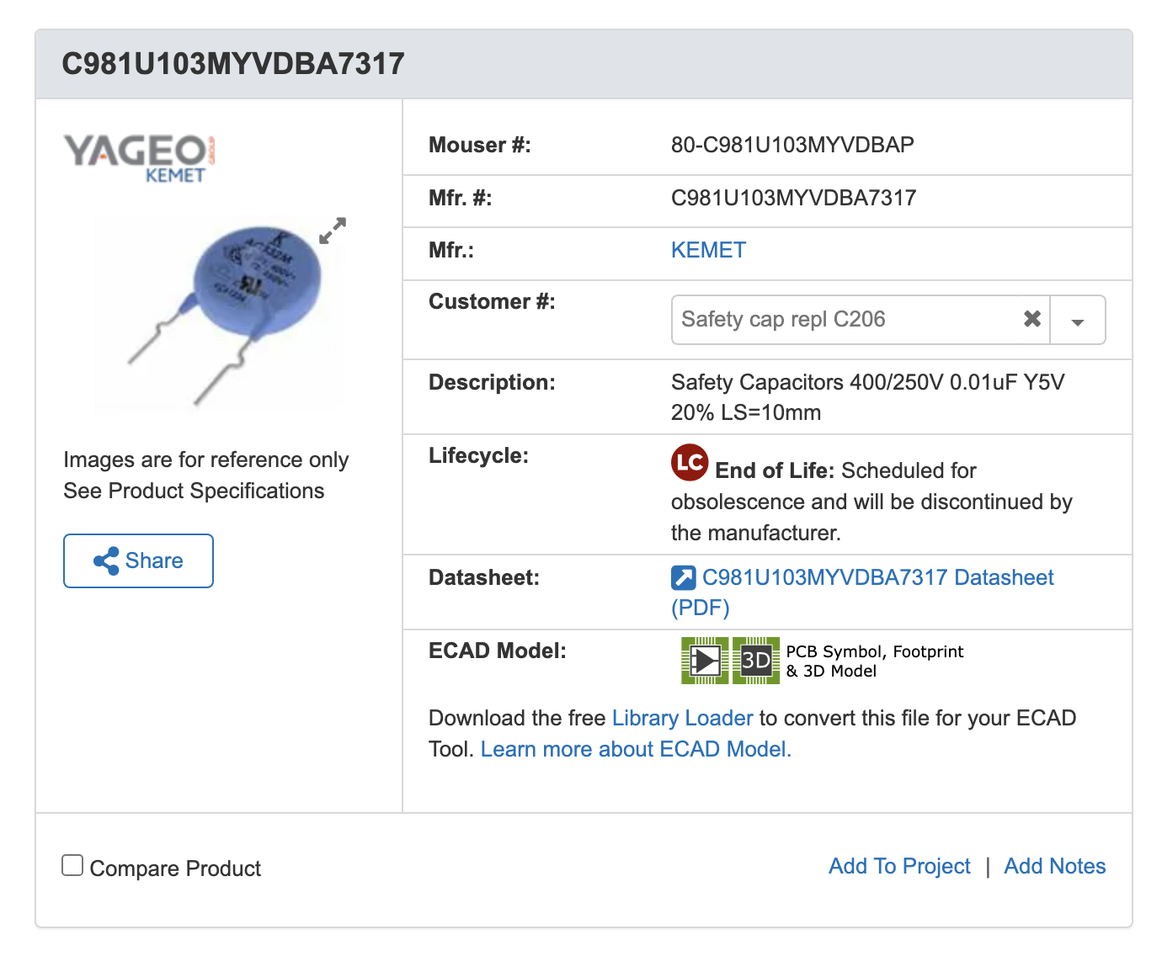Click the PCB Symbol, Footprint & 3D Model text
This screenshot has height=956, width=1162.
click(x=874, y=661)
